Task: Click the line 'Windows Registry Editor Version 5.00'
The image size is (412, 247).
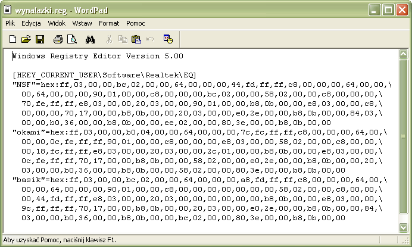Action: (x=98, y=56)
